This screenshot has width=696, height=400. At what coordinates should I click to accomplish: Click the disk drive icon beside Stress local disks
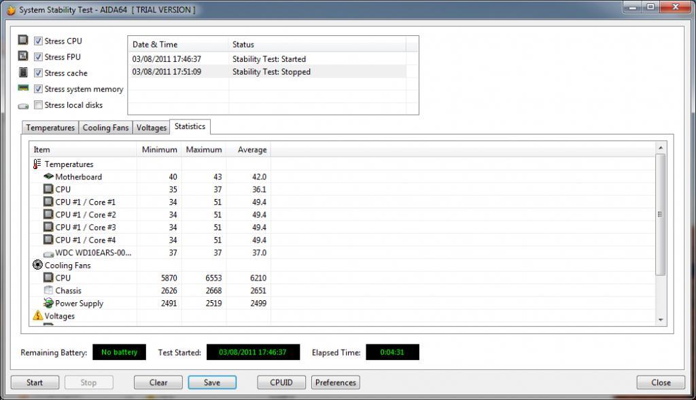point(23,106)
